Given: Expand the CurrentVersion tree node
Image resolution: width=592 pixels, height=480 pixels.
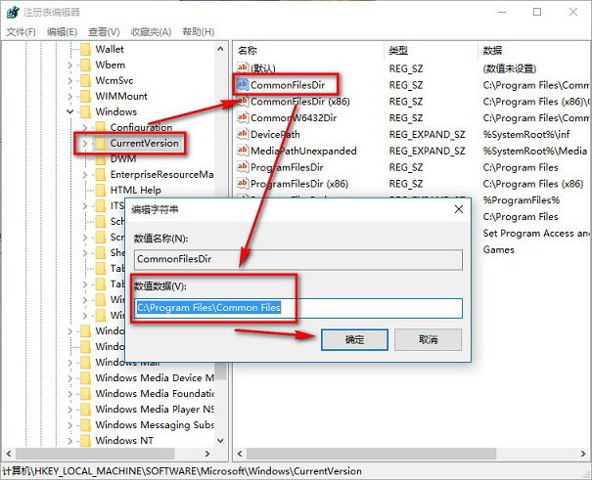Looking at the screenshot, I should point(85,144).
